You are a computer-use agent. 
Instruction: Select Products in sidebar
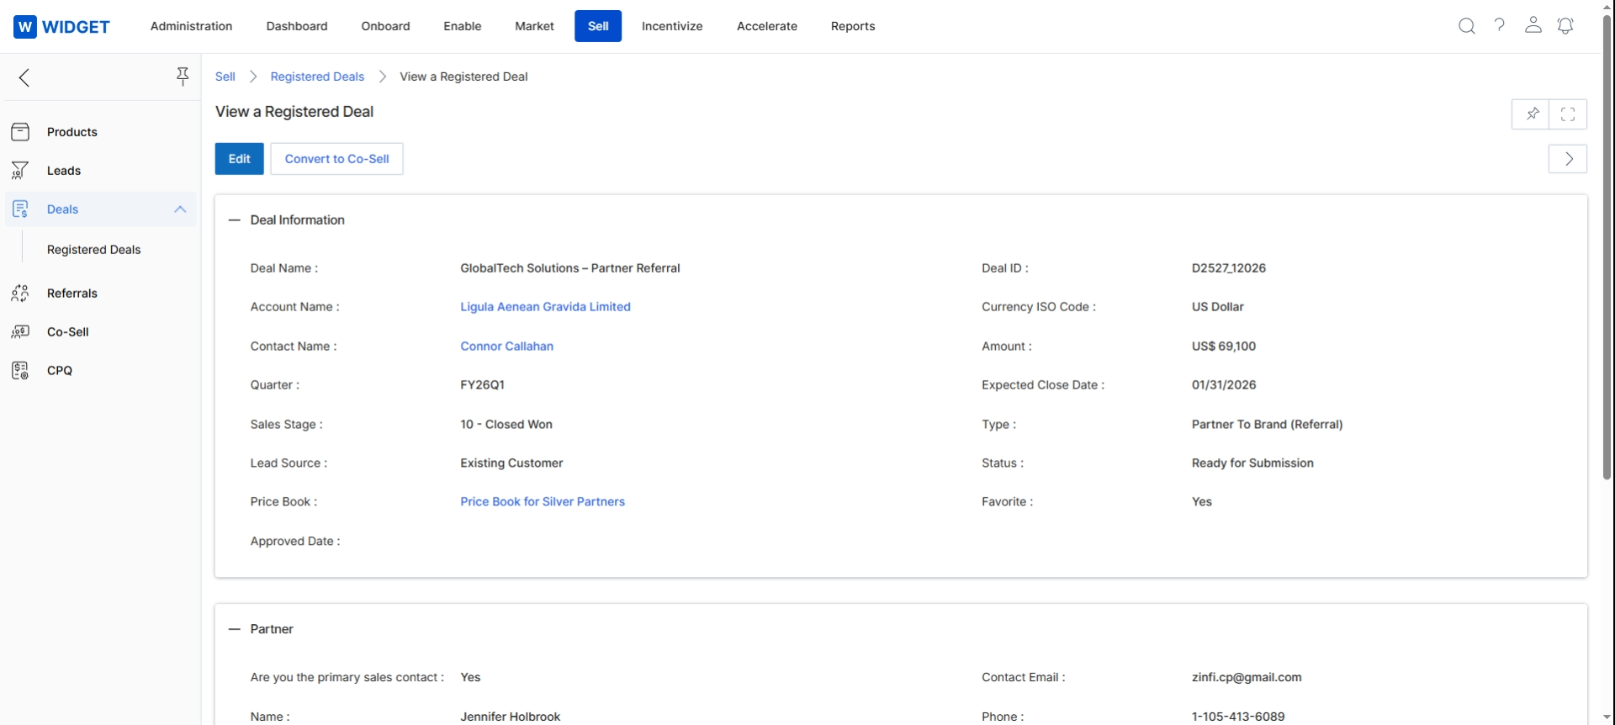tap(72, 132)
